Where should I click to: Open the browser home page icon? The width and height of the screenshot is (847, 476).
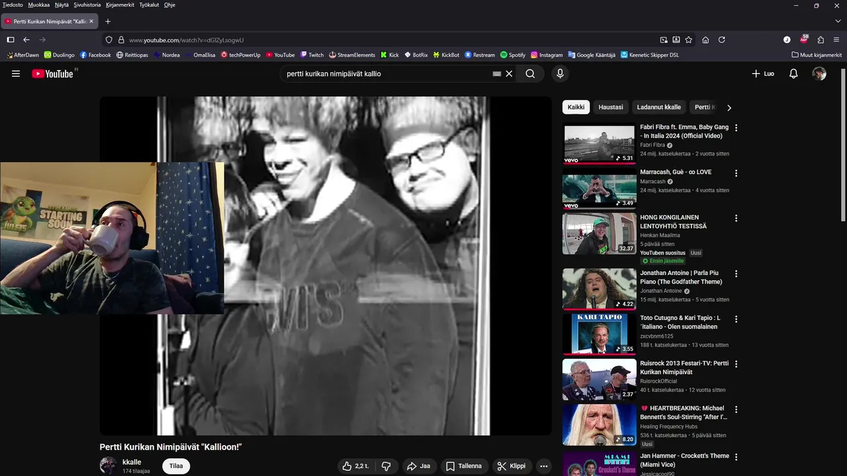point(705,40)
